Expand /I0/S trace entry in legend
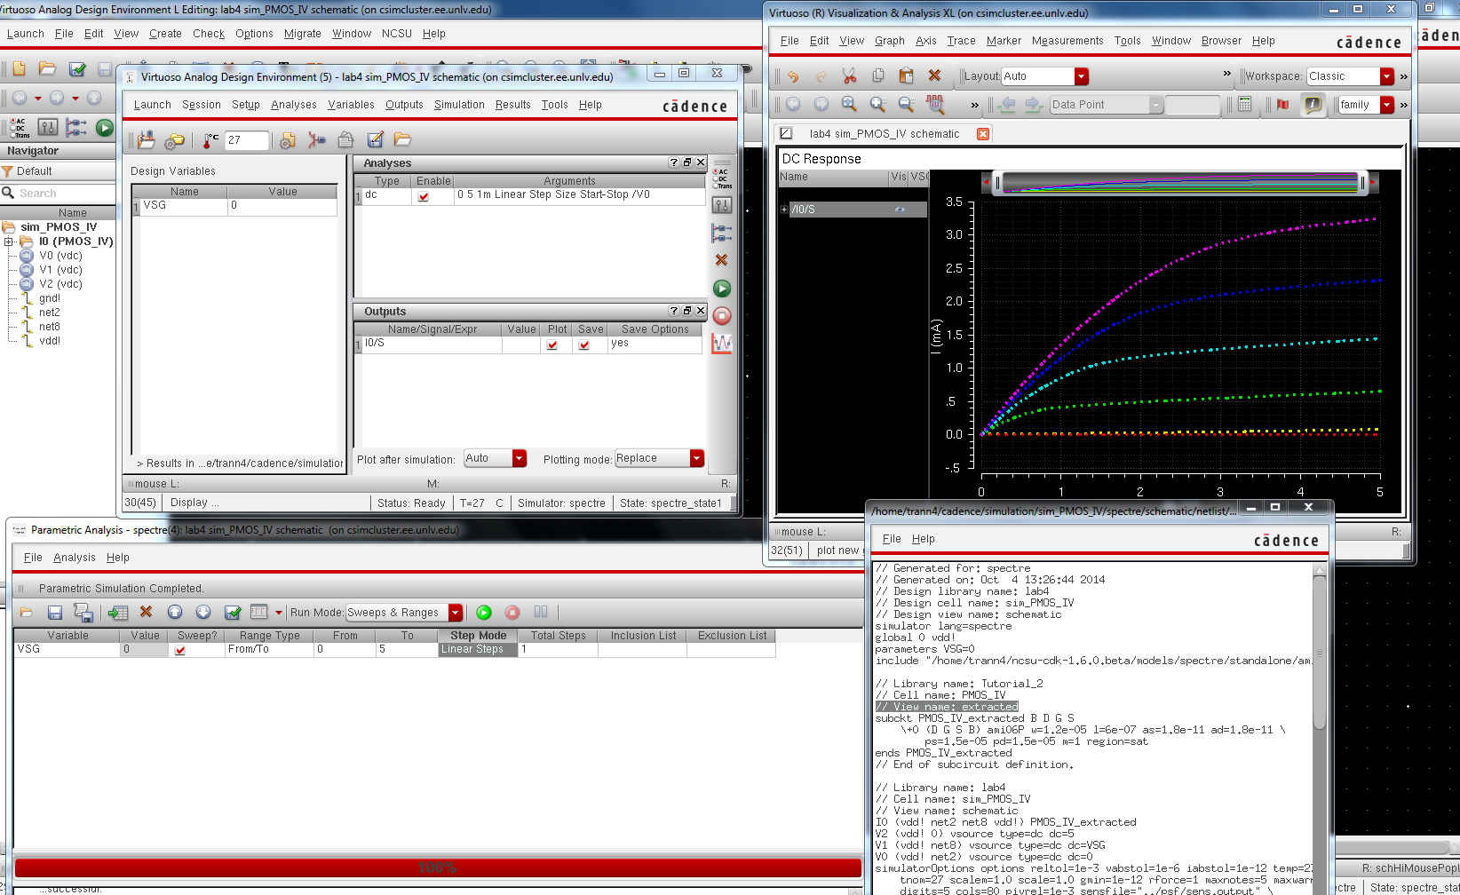This screenshot has height=895, width=1460. point(783,210)
